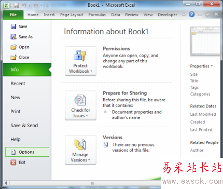Open the Developer ribbon tab
This screenshot has height=189, width=223.
[168, 15]
